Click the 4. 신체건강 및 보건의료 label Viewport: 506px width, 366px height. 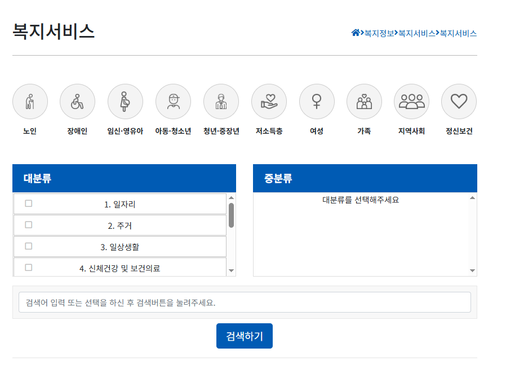[x=119, y=269]
